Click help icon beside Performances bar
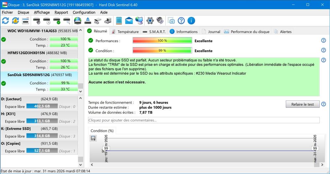This screenshot has width=330, height=174. (323, 40)
